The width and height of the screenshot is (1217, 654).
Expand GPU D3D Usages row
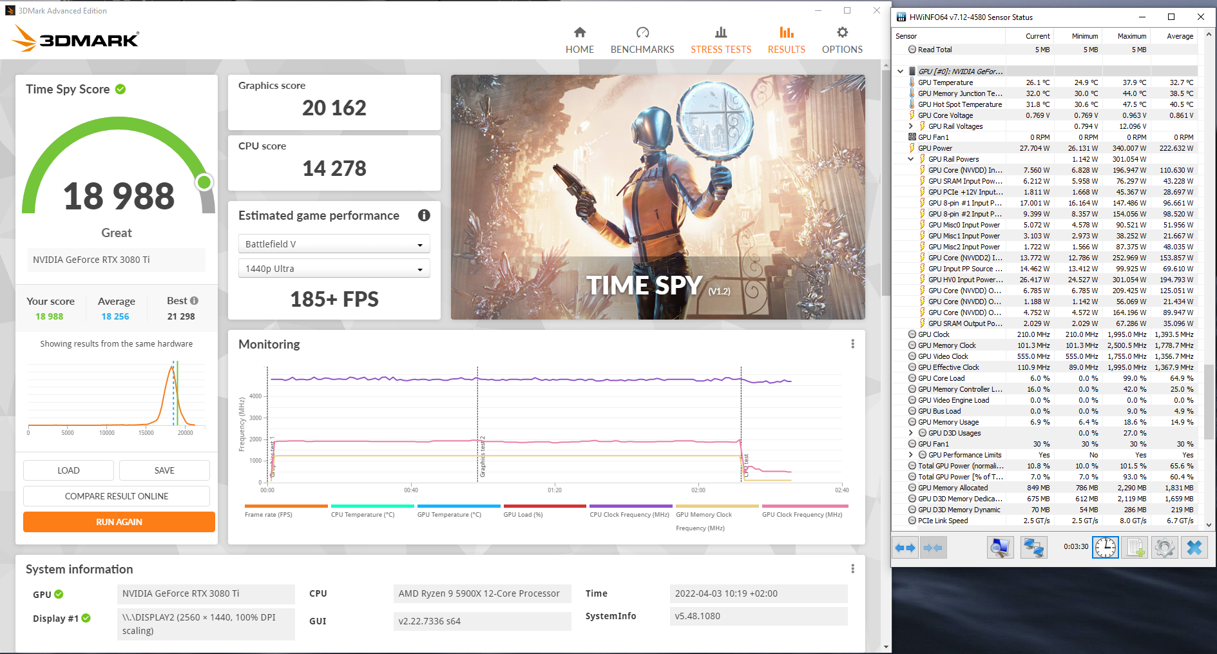(910, 433)
